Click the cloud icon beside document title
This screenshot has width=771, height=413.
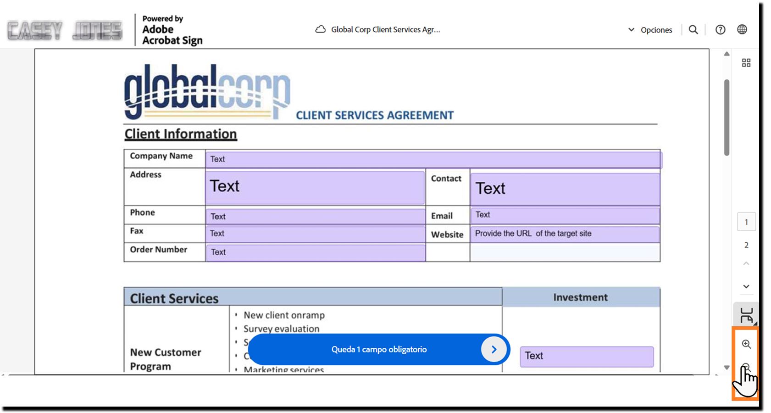point(320,29)
